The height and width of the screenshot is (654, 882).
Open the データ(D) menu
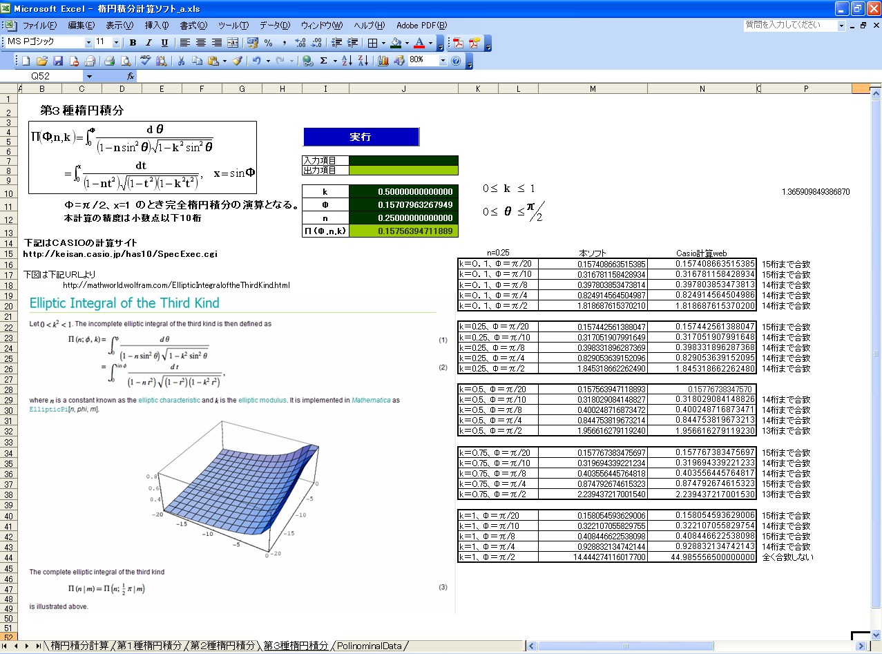pos(275,26)
